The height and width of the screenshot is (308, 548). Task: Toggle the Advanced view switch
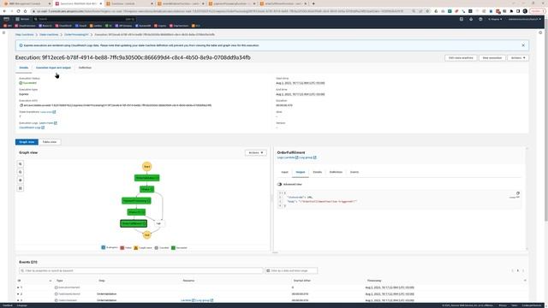tap(279, 184)
